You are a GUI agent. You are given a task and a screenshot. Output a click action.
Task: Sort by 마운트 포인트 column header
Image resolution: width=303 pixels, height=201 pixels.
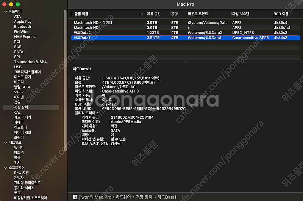tap(198, 14)
